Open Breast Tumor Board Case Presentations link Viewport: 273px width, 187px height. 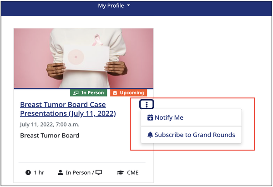pos(68,109)
